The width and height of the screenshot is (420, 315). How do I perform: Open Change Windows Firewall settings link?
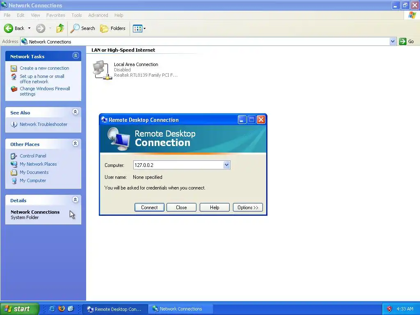point(45,91)
